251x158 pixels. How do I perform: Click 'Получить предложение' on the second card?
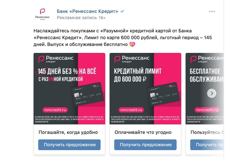pos(145,145)
